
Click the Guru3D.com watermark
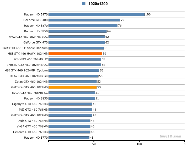coord(170,136)
